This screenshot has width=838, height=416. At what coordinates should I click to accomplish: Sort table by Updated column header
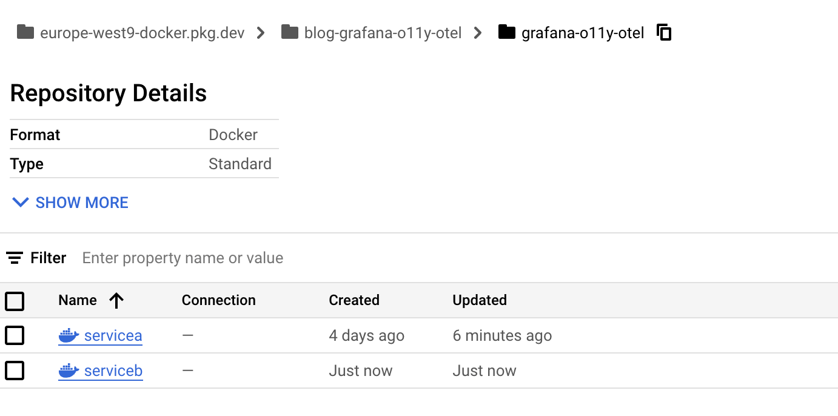coord(480,300)
